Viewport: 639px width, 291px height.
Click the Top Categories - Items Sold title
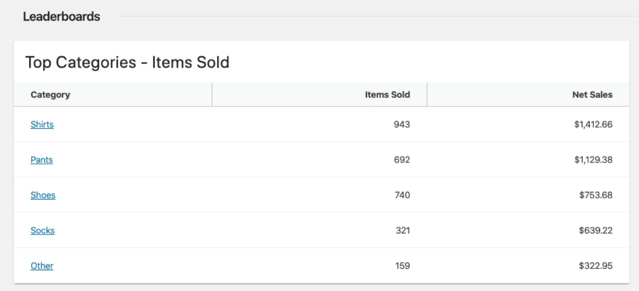128,62
